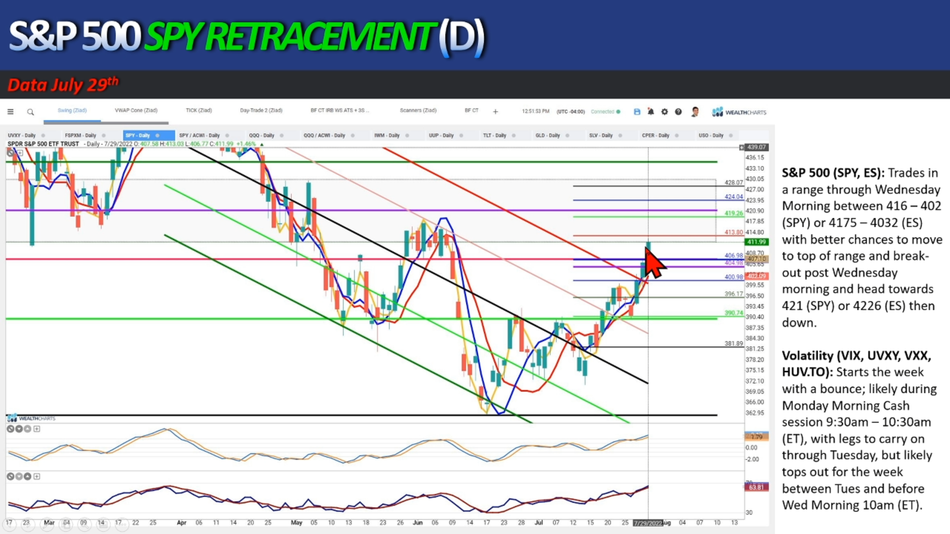Click the 63.81 indicator value label
Image resolution: width=950 pixels, height=534 pixels.
click(x=757, y=488)
